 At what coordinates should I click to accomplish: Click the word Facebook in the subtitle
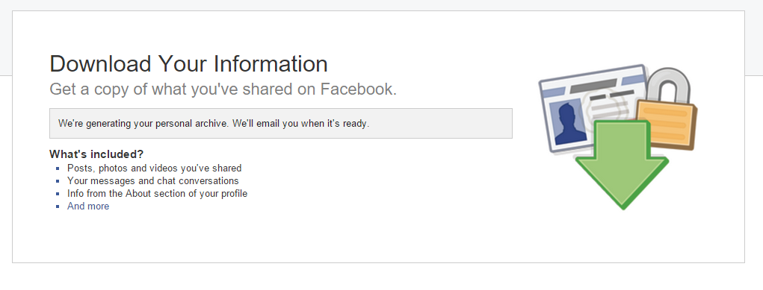coord(358,89)
